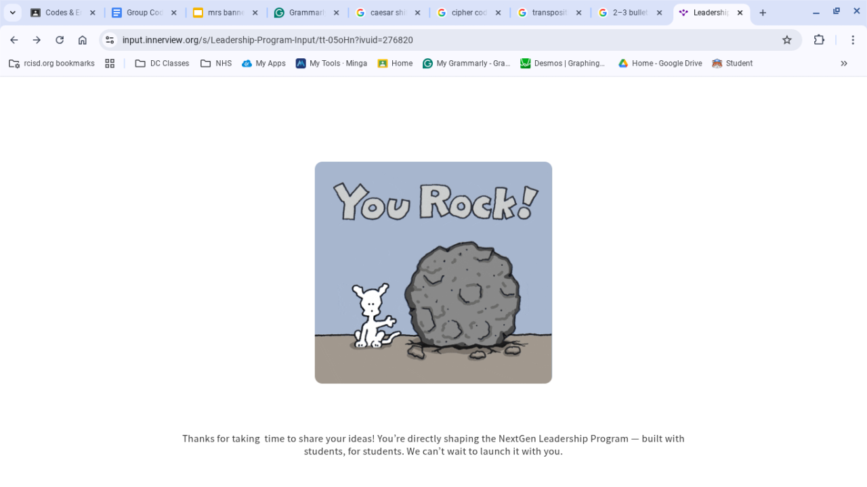The height and width of the screenshot is (487, 867).
Task: Open the NHS bookmark folder
Action: (x=216, y=64)
